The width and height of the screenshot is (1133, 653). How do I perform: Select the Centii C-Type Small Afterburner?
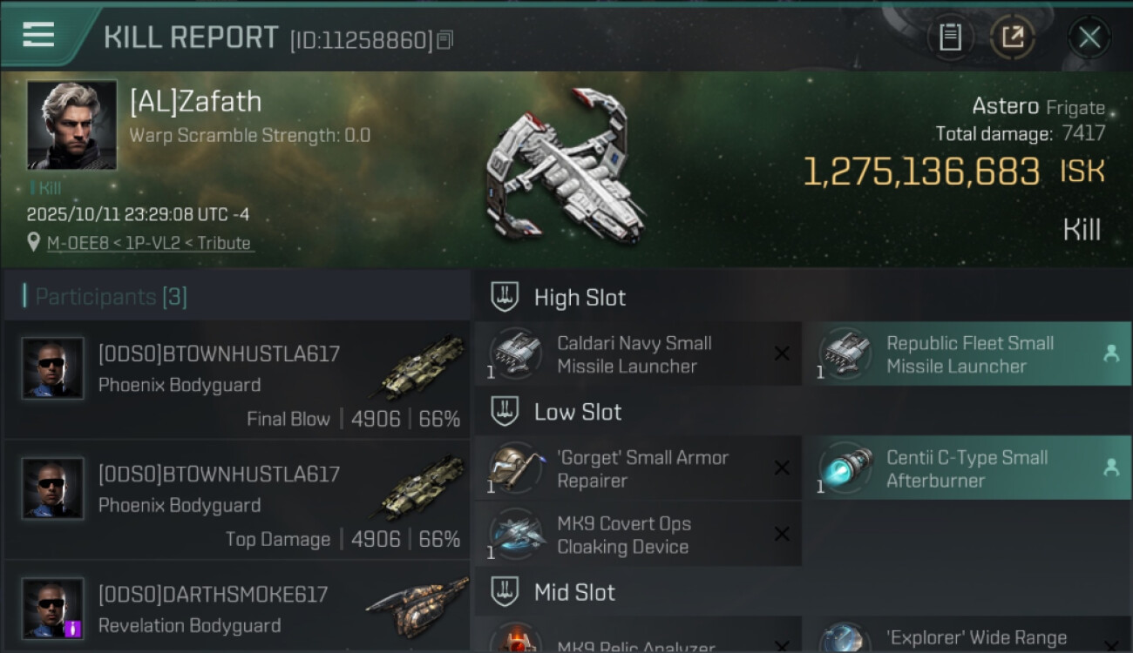[x=967, y=468]
